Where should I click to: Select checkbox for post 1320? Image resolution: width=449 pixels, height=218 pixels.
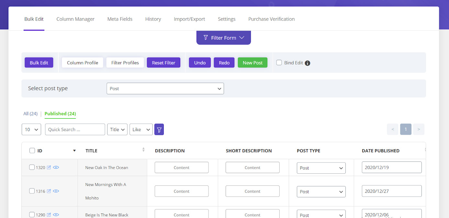point(32,167)
